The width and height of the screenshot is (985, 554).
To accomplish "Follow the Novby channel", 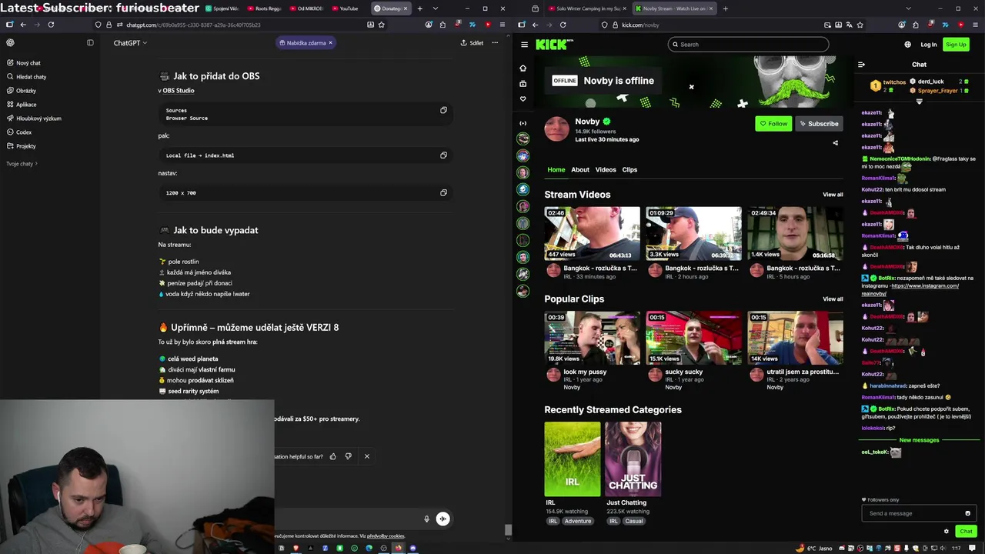I will pyautogui.click(x=773, y=124).
